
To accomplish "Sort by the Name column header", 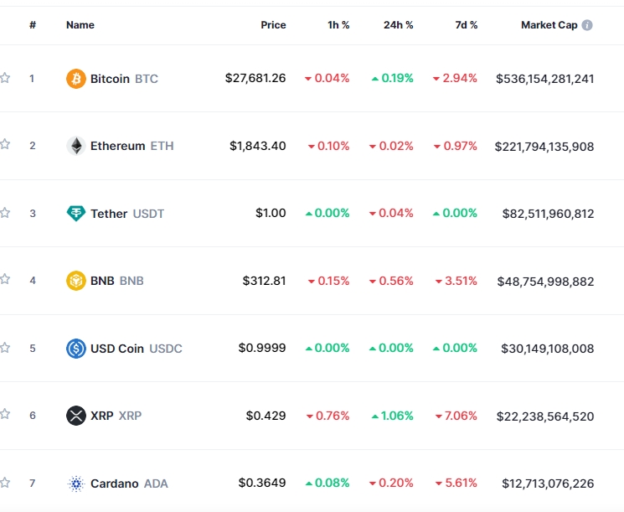I will (x=80, y=25).
